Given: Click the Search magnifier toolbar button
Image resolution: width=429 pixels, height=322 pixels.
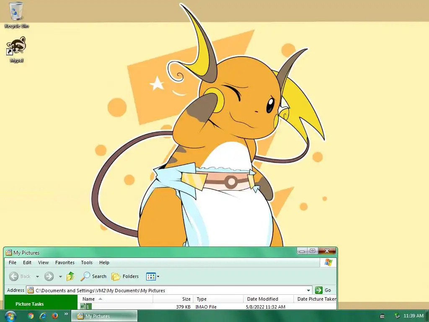Looking at the screenshot, I should click(x=93, y=276).
